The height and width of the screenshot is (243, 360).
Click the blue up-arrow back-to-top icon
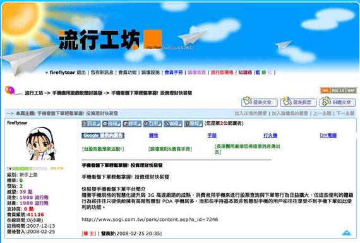pyautogui.click(x=347, y=233)
